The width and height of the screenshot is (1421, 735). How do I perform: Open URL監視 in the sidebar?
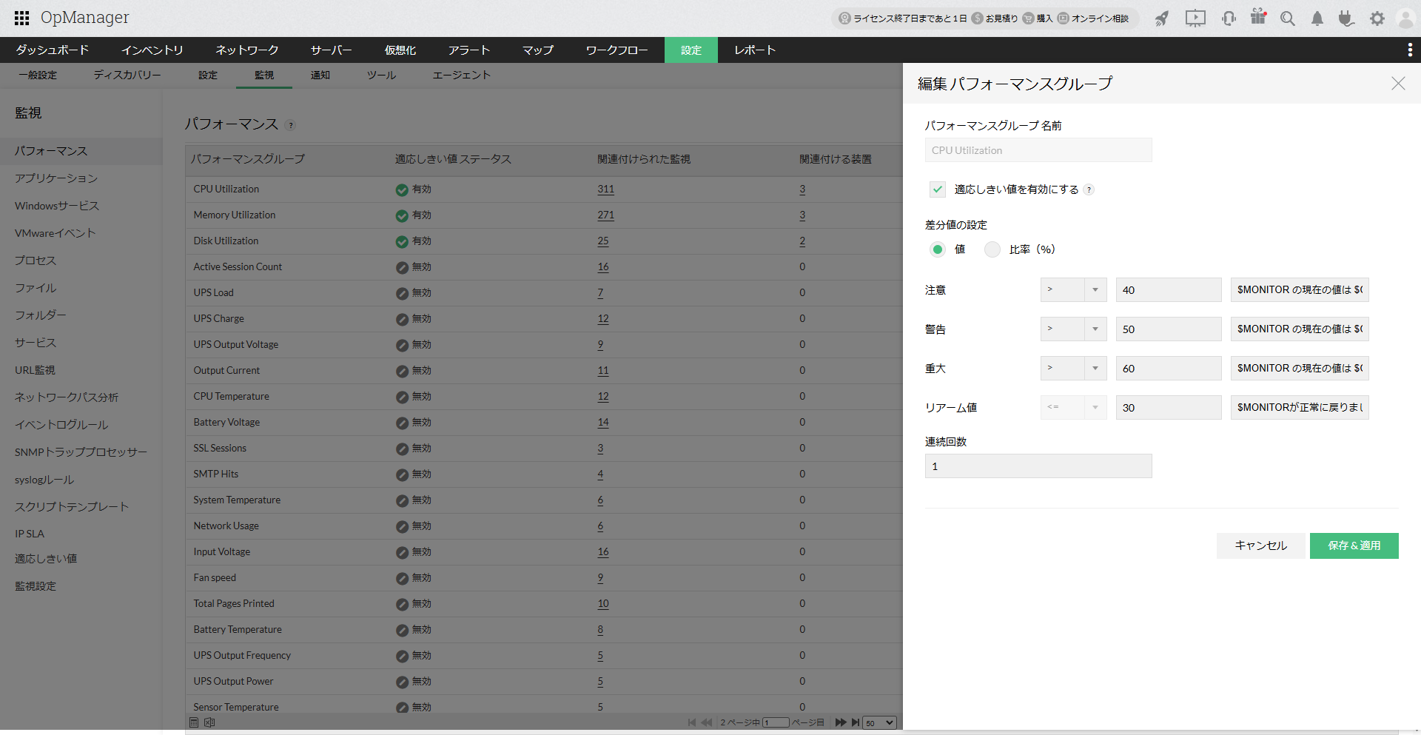point(35,370)
